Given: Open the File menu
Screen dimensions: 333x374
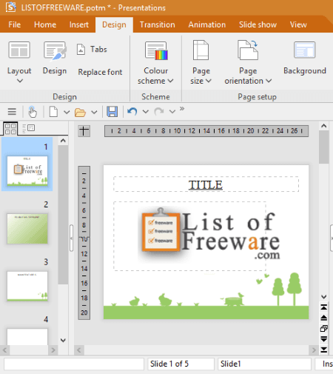Looking at the screenshot, I should tap(15, 24).
